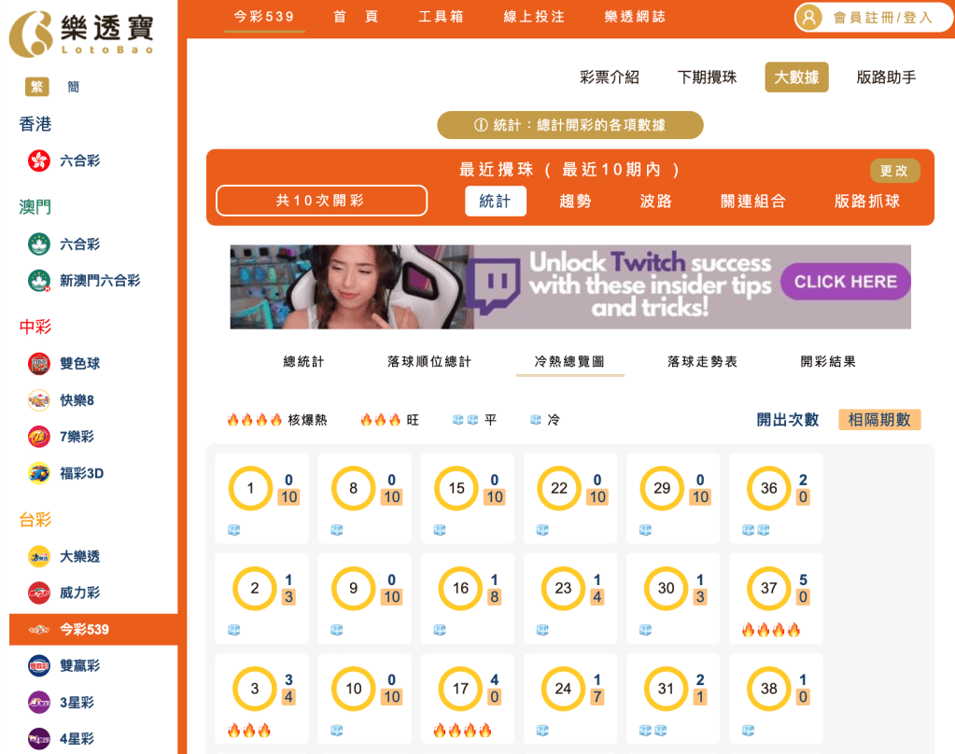Click the 更改 button

tap(894, 171)
